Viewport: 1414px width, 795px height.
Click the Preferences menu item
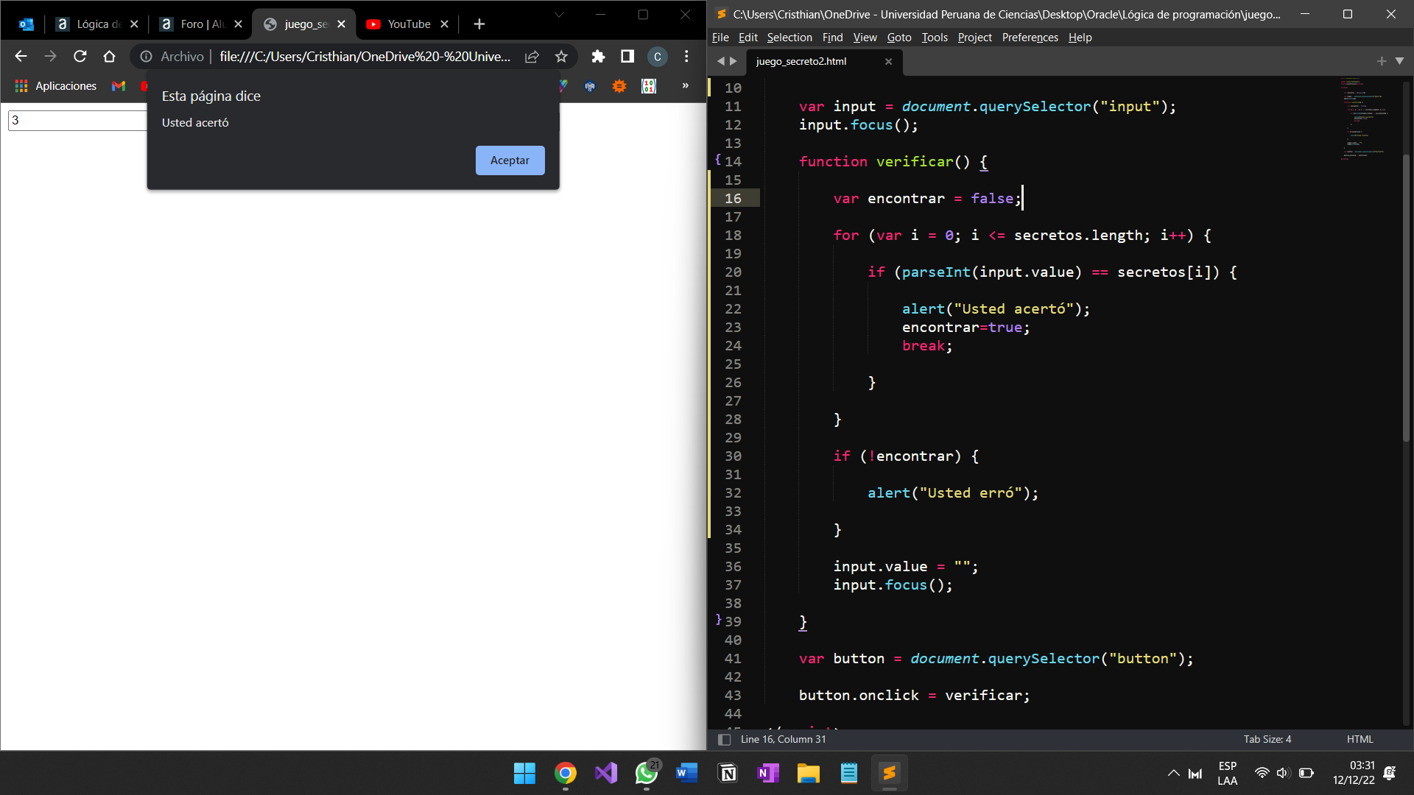1028,37
